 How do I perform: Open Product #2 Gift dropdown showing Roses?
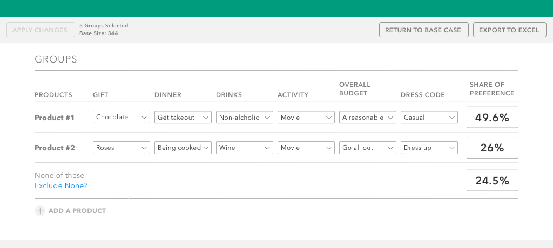pos(121,148)
